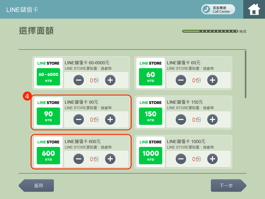265x199 pixels.
Task: Click the LINE儲值卡 header title
Action: 22,10
